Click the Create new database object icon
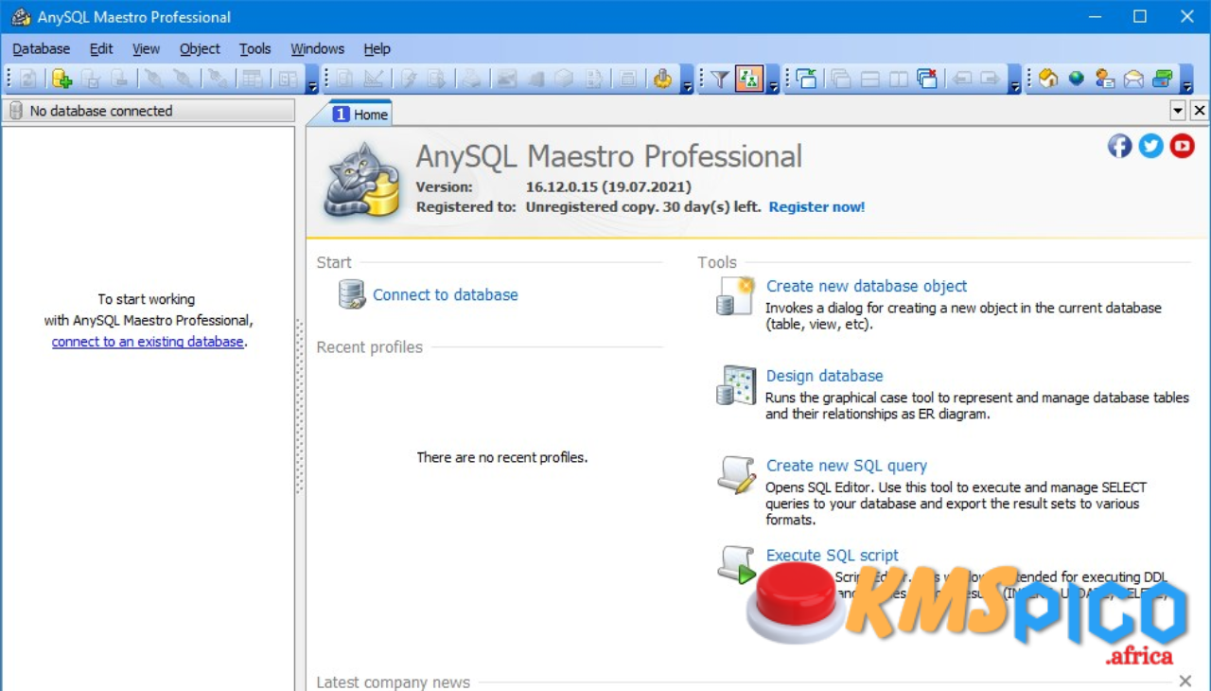Image resolution: width=1211 pixels, height=691 pixels. click(735, 295)
